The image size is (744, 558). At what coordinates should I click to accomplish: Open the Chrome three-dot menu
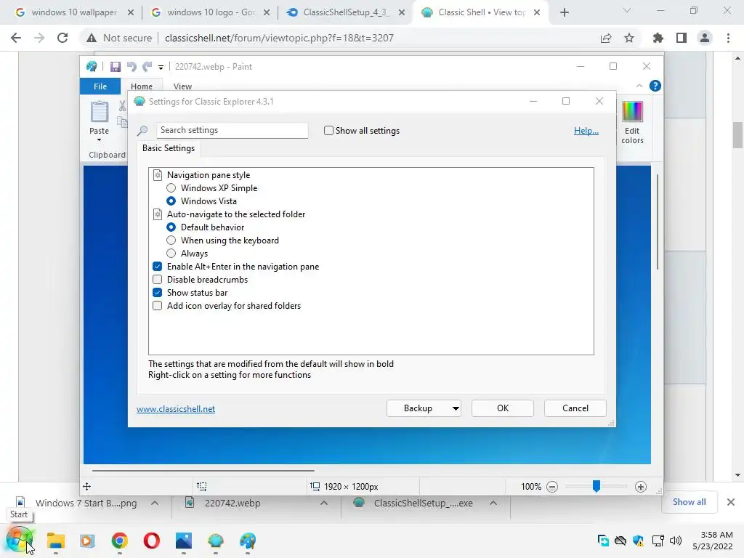coord(728,38)
